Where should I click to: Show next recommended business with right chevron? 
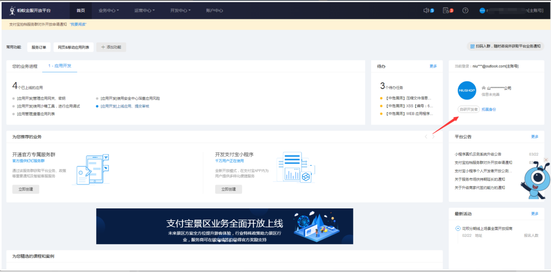[433, 136]
